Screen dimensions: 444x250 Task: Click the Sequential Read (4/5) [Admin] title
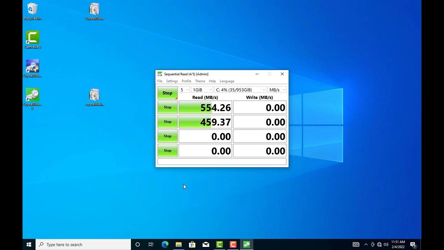(186, 74)
